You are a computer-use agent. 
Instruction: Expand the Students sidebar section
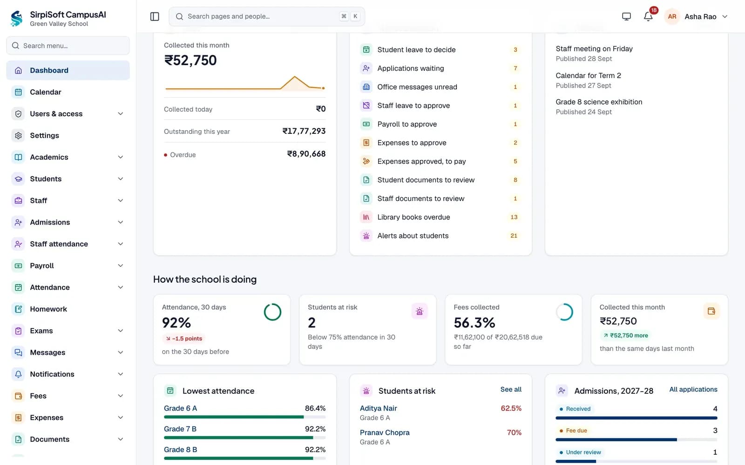coord(68,179)
